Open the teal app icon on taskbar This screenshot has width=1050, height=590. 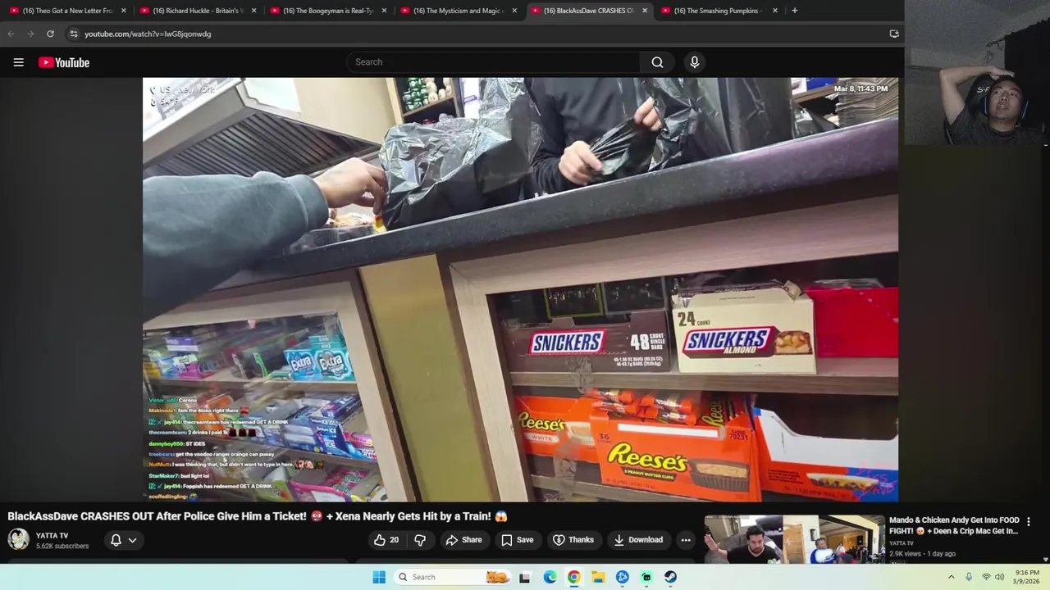[x=646, y=577]
